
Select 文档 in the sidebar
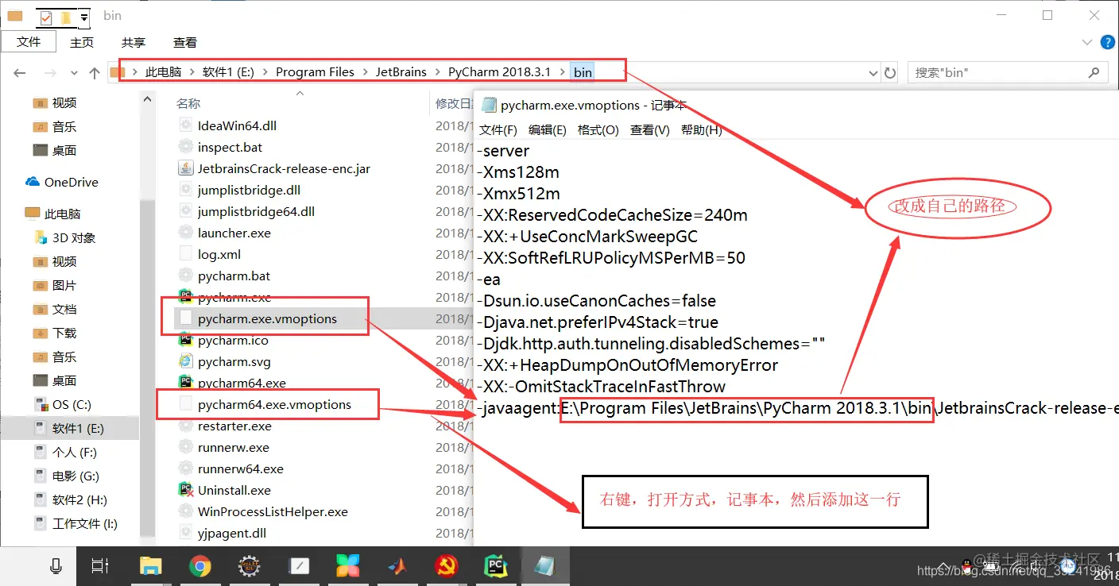(x=55, y=309)
